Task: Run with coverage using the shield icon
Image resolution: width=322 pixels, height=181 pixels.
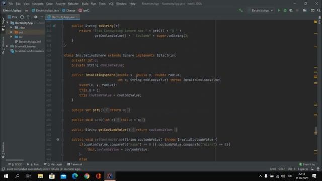Action: tap(291, 10)
